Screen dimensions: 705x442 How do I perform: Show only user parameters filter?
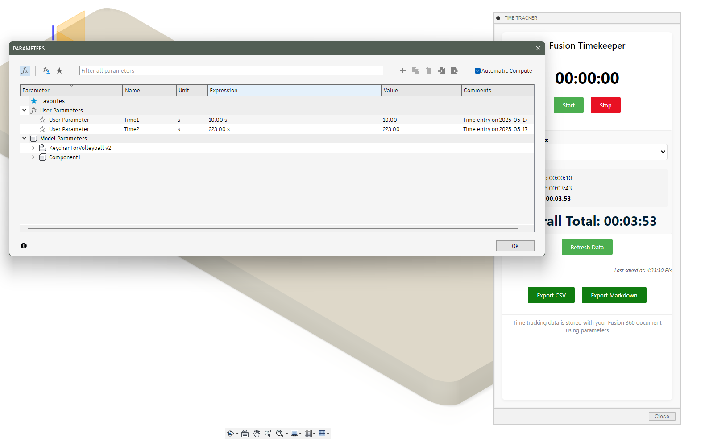point(46,70)
